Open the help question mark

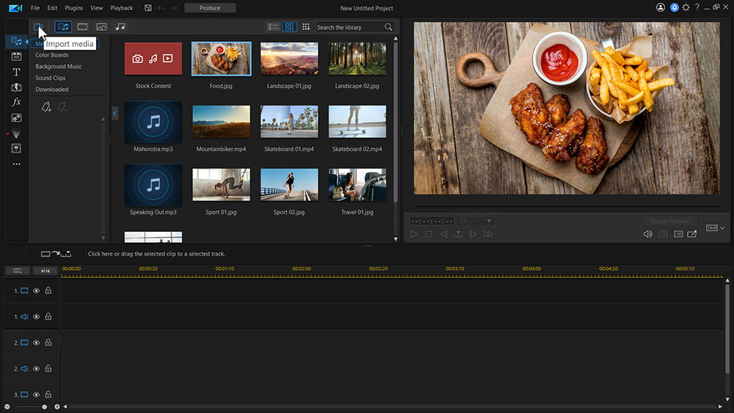coord(697,7)
